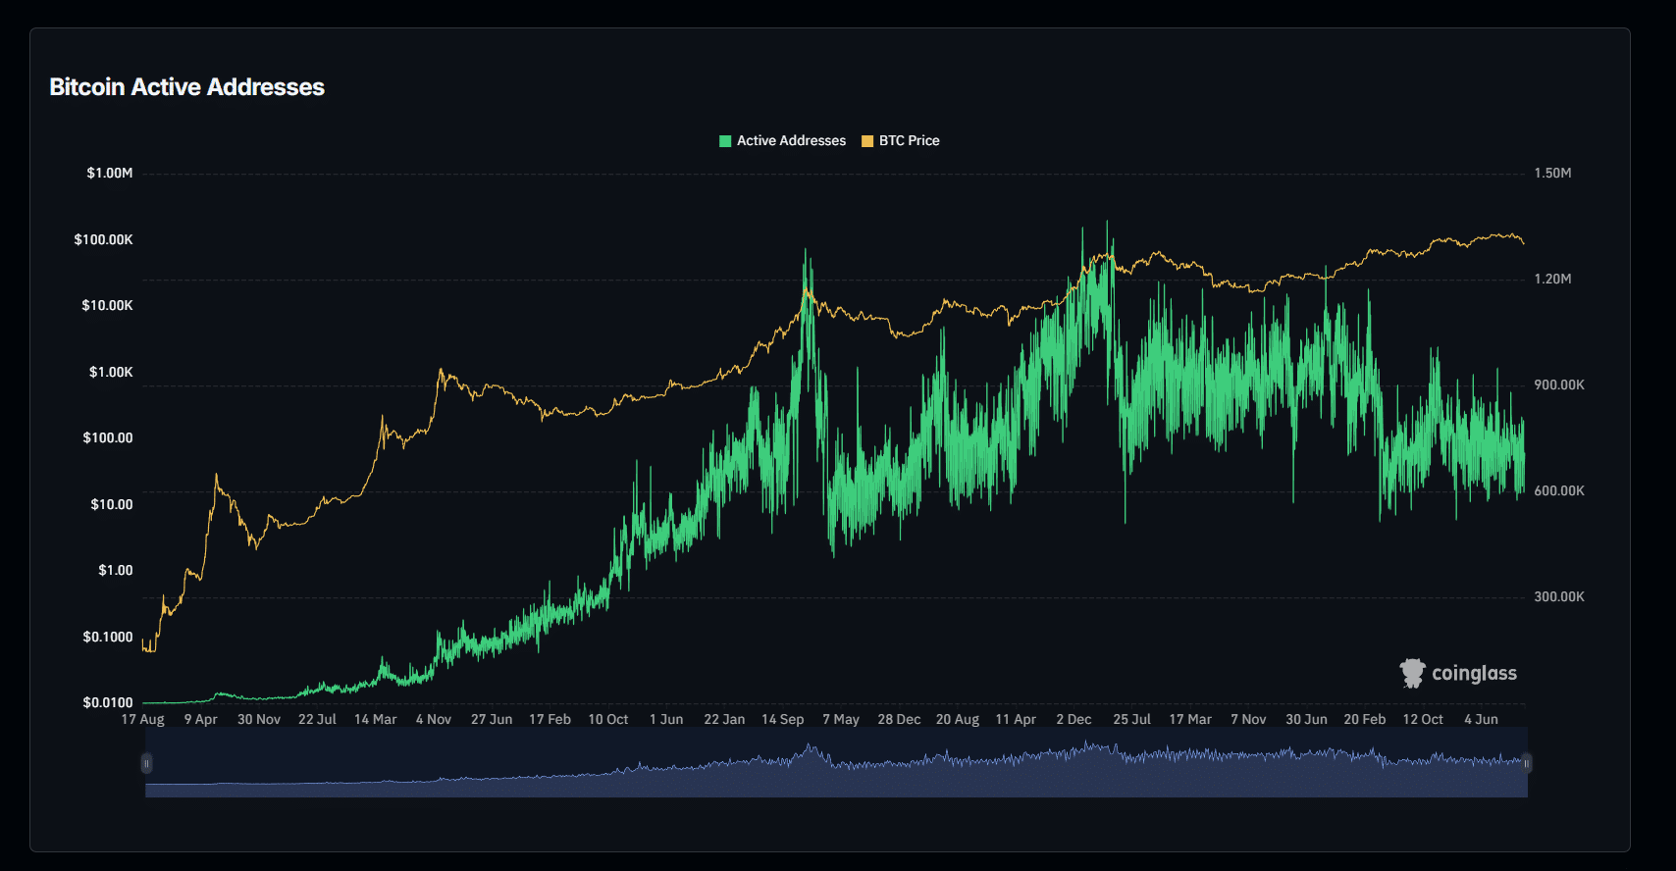Click the yellow BTC Price legend square
Viewport: 1676px width, 871px height.
click(x=867, y=141)
